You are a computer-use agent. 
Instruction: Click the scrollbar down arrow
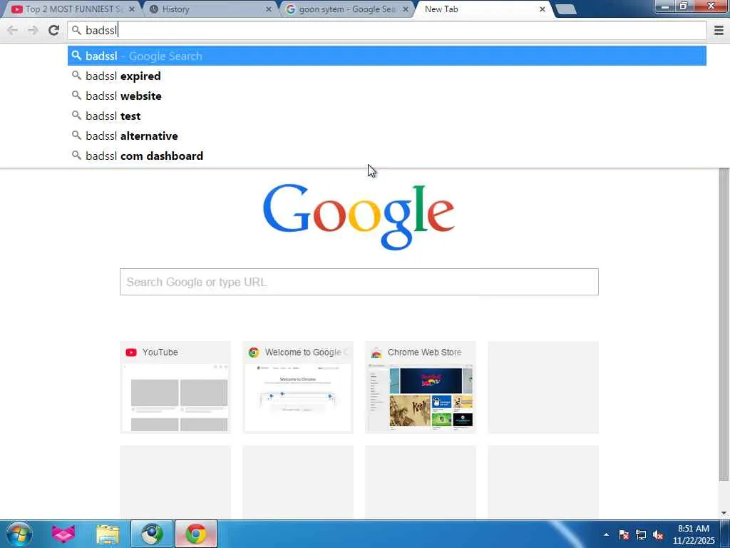coord(724,513)
